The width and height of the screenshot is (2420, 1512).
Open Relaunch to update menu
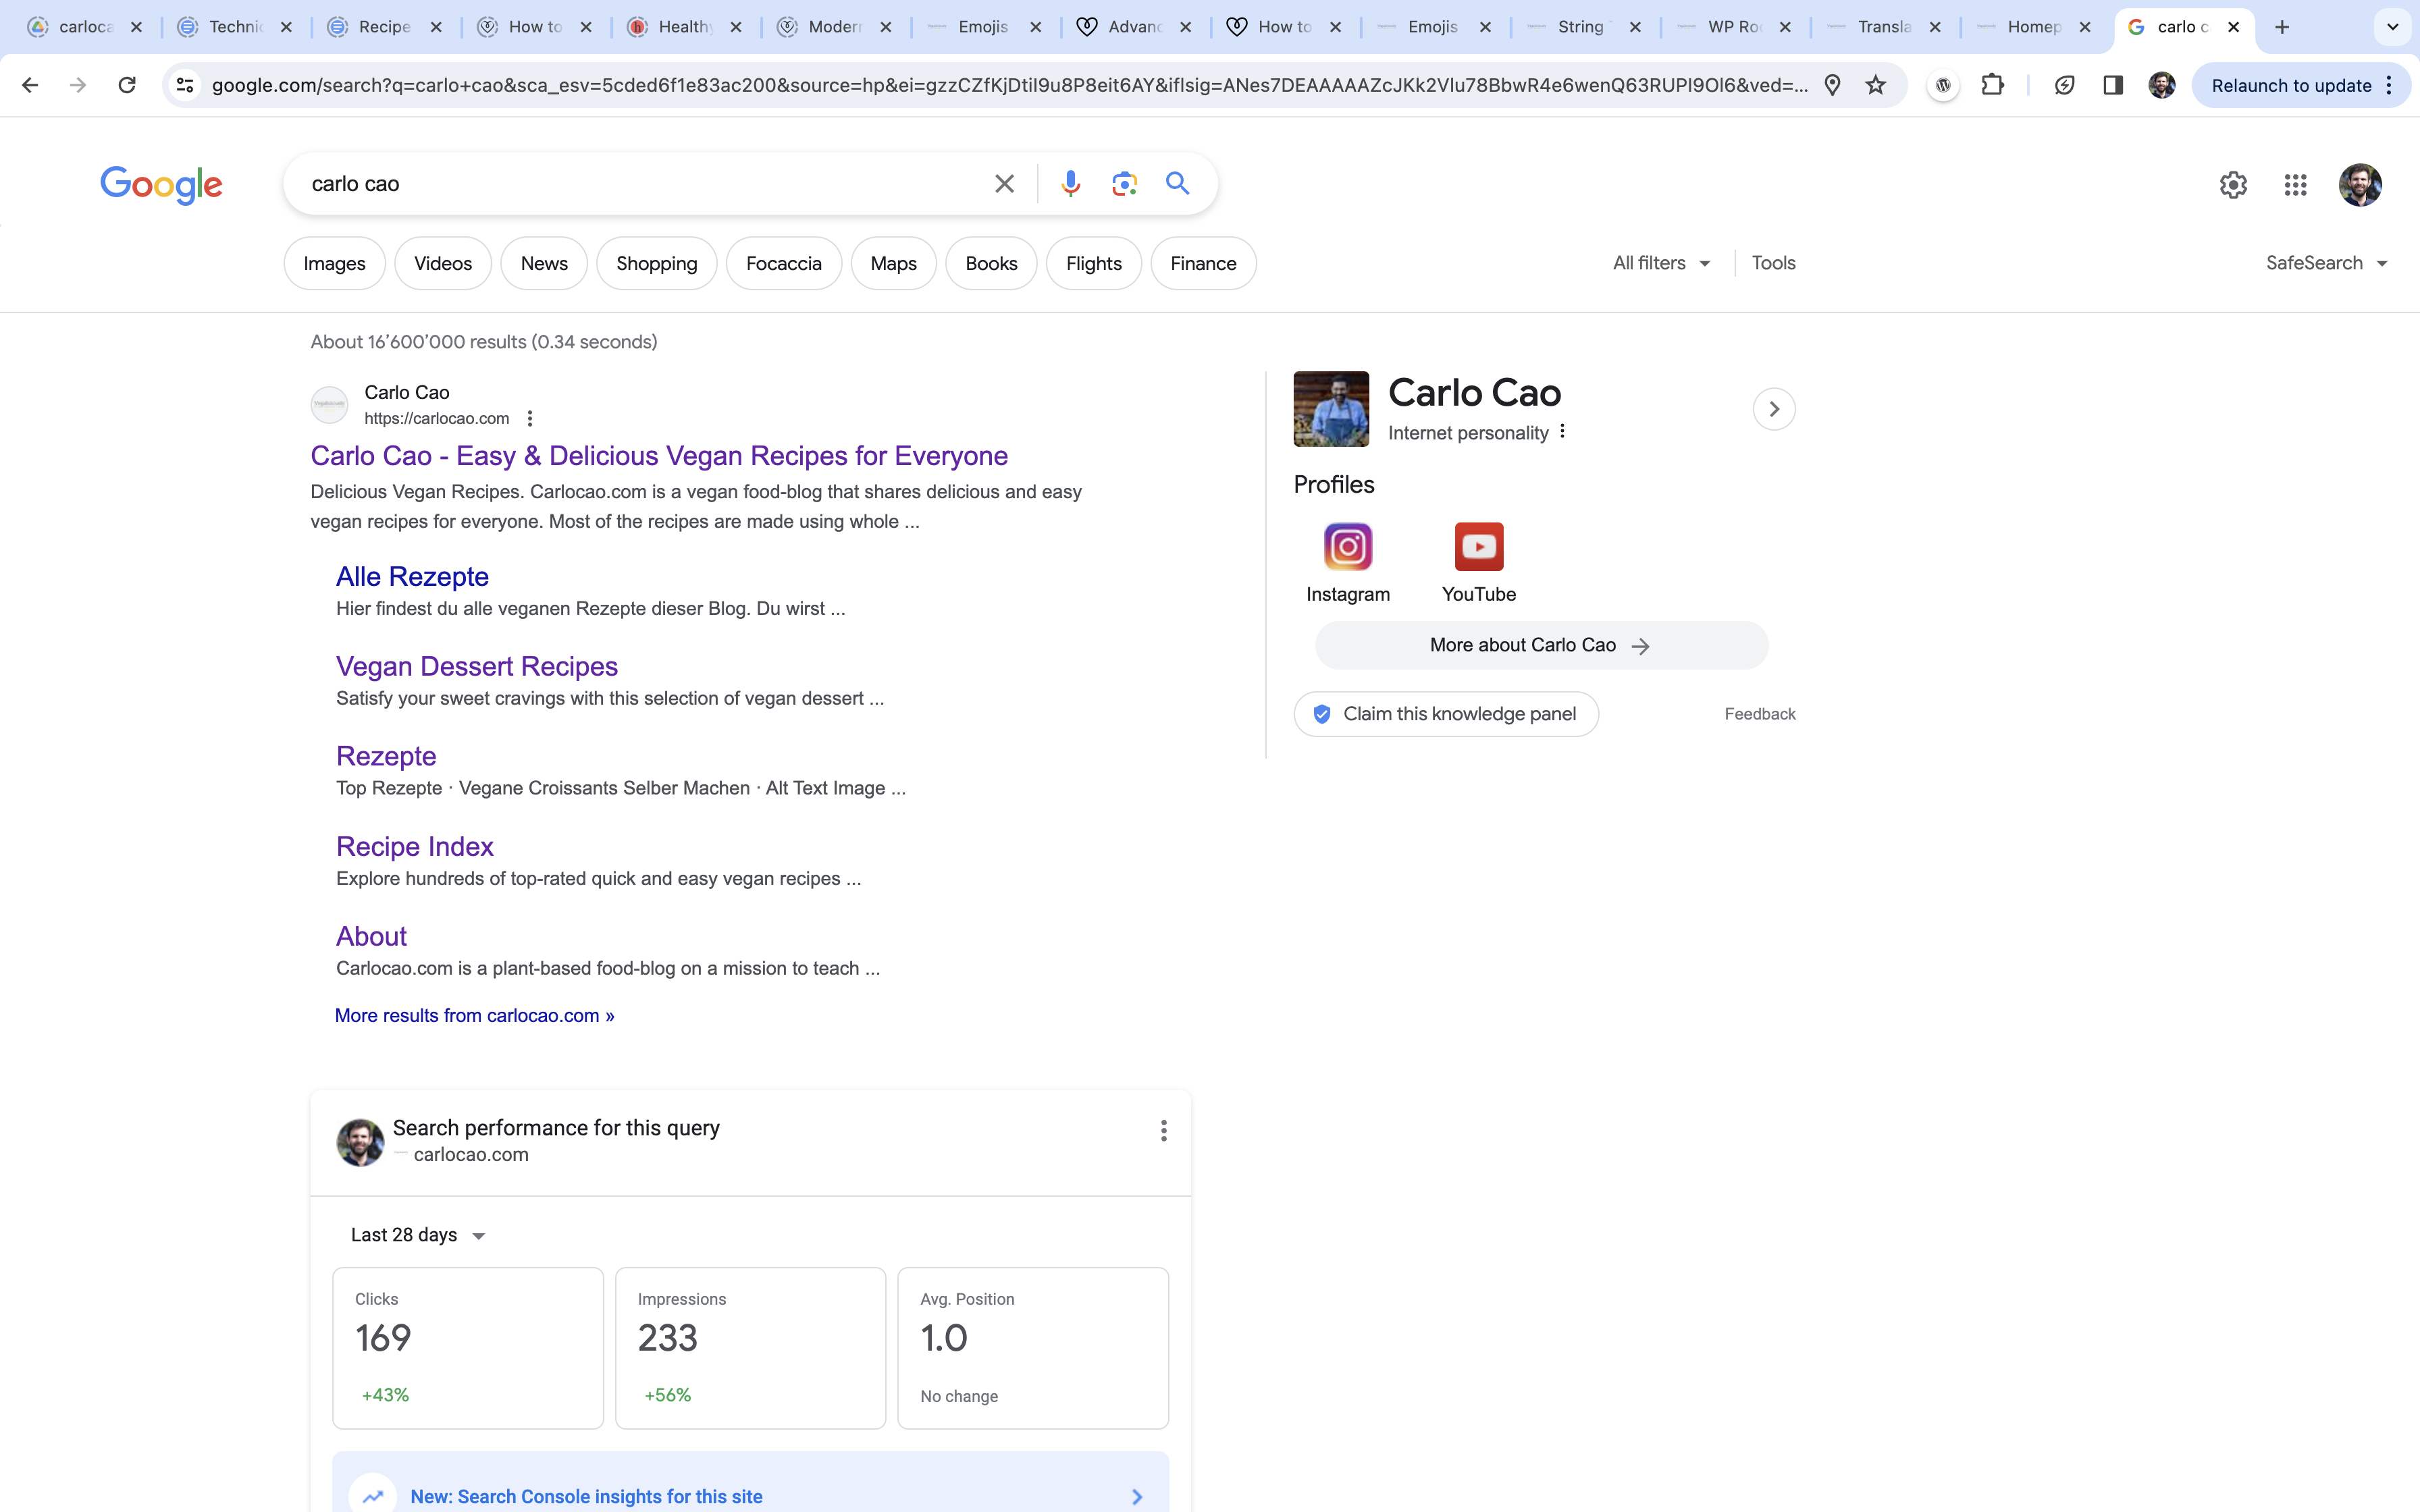2300,85
